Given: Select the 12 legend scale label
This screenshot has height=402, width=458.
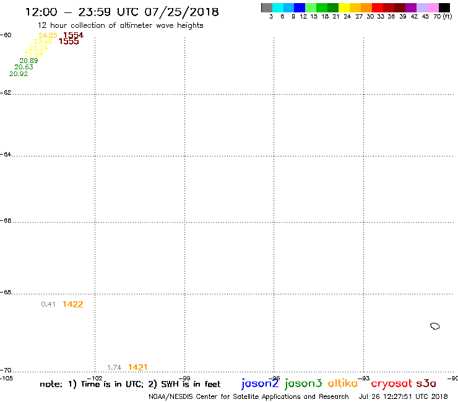Looking at the screenshot, I should [303, 17].
